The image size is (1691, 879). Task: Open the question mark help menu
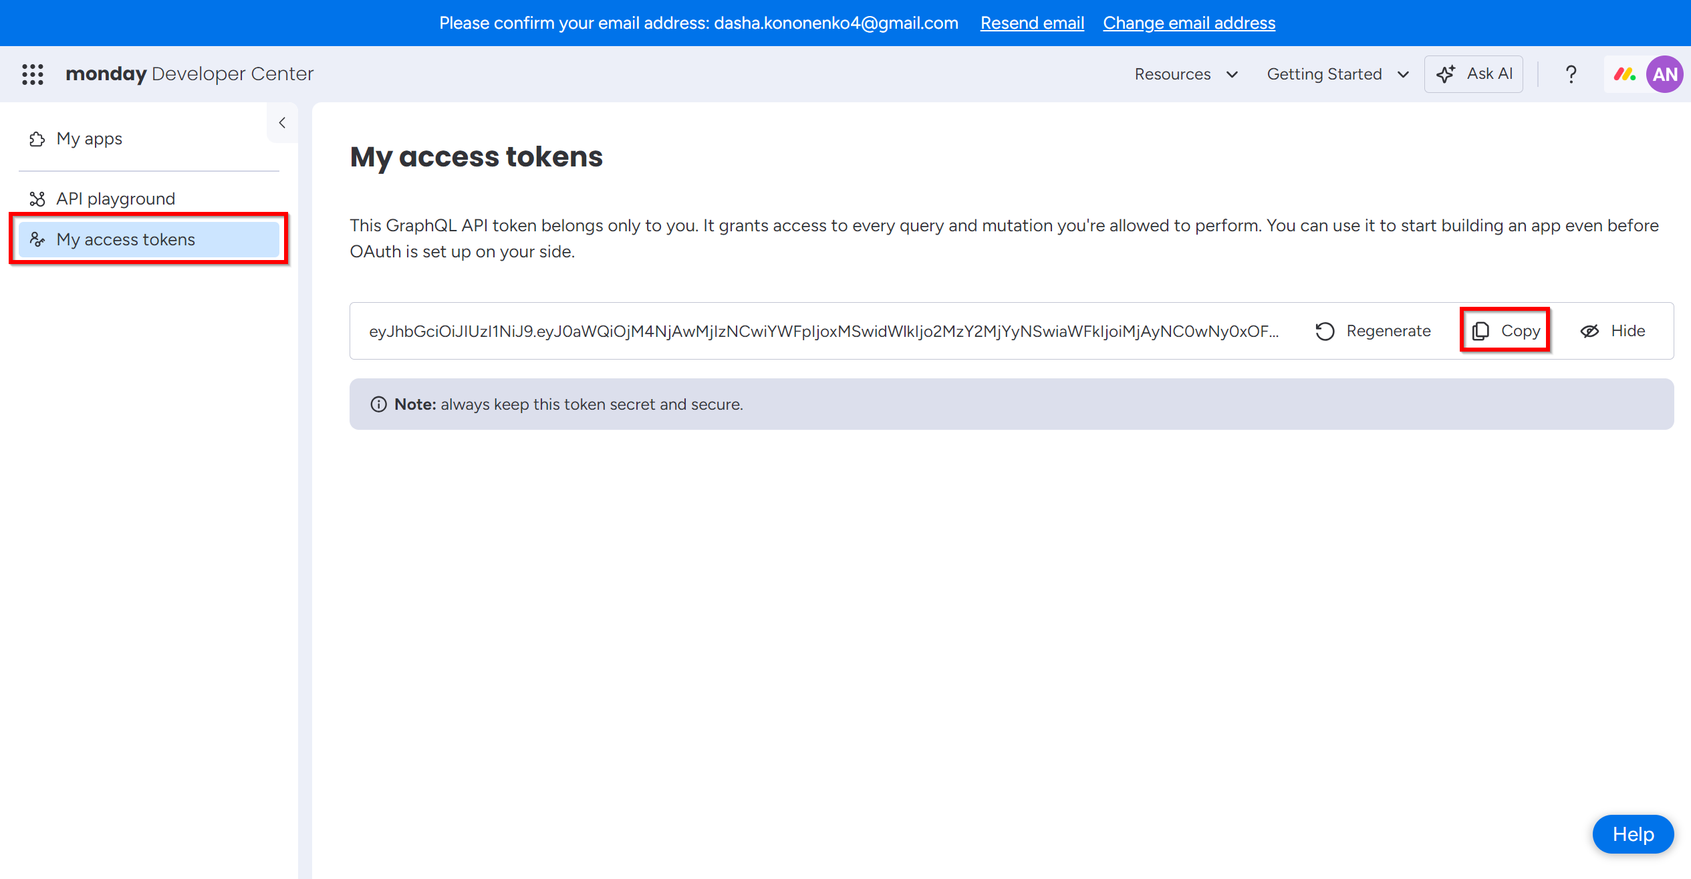coord(1571,74)
